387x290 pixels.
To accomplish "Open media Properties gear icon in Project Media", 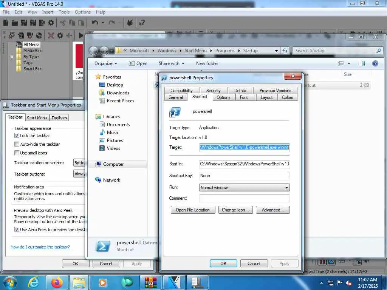I will point(60,35).
